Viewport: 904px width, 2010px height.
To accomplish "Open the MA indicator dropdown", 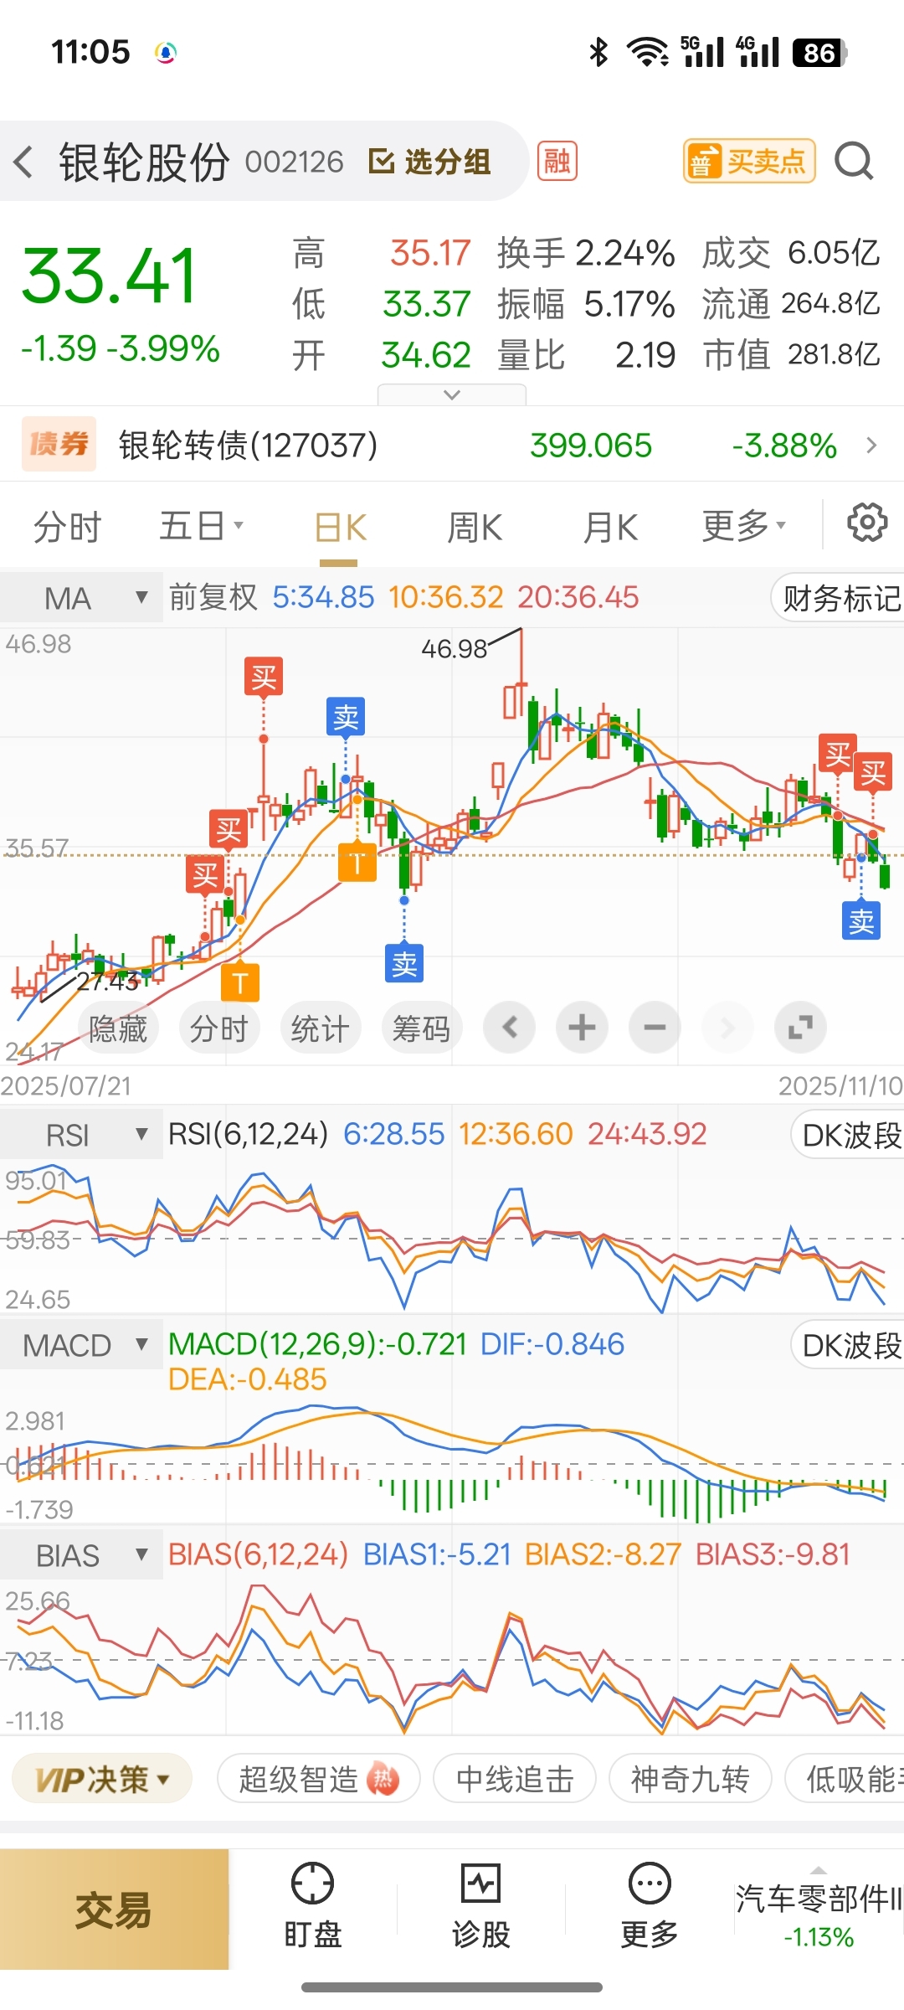I will [81, 598].
